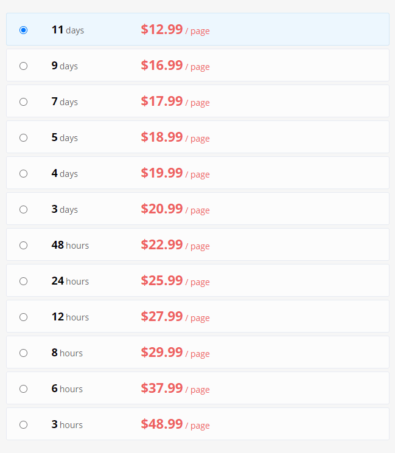Select the 6 hours radio button
395x453 pixels.
(x=23, y=389)
